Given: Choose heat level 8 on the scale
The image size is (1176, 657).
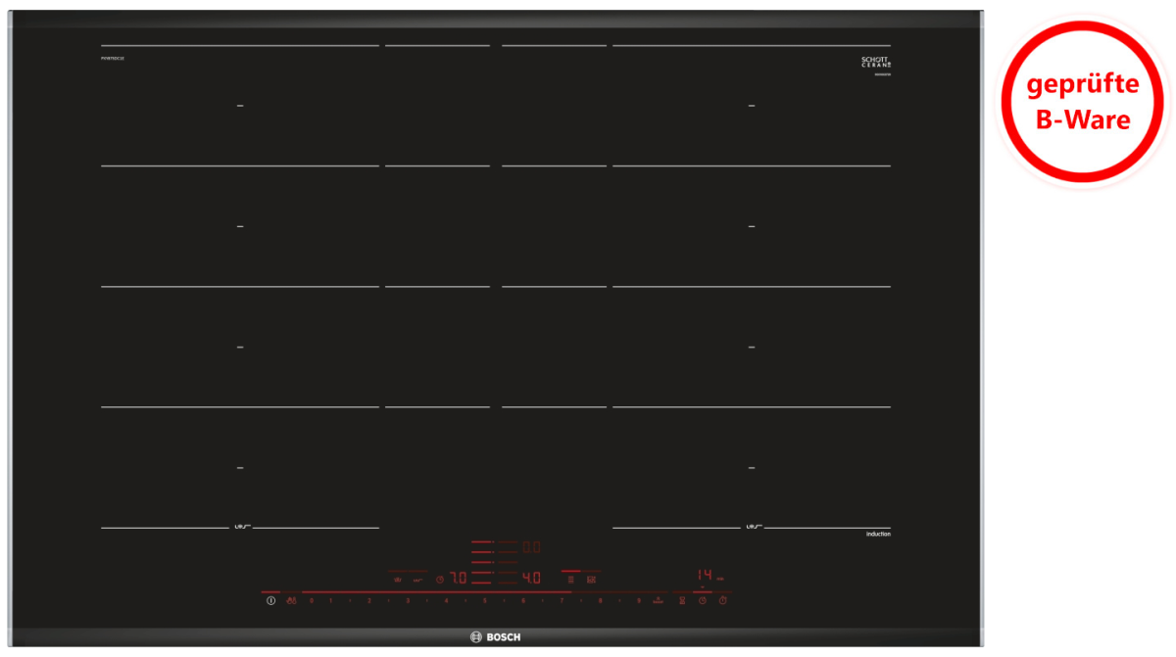Looking at the screenshot, I should click(x=600, y=600).
